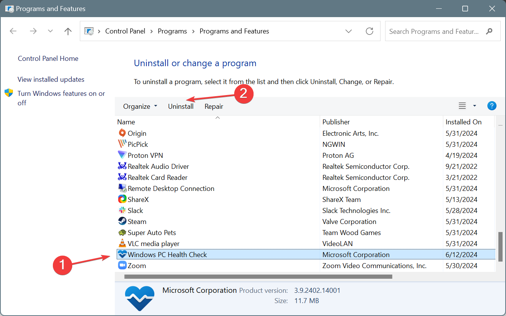The height and width of the screenshot is (316, 506).
Task: Click the VLC media player cone icon
Action: click(122, 243)
